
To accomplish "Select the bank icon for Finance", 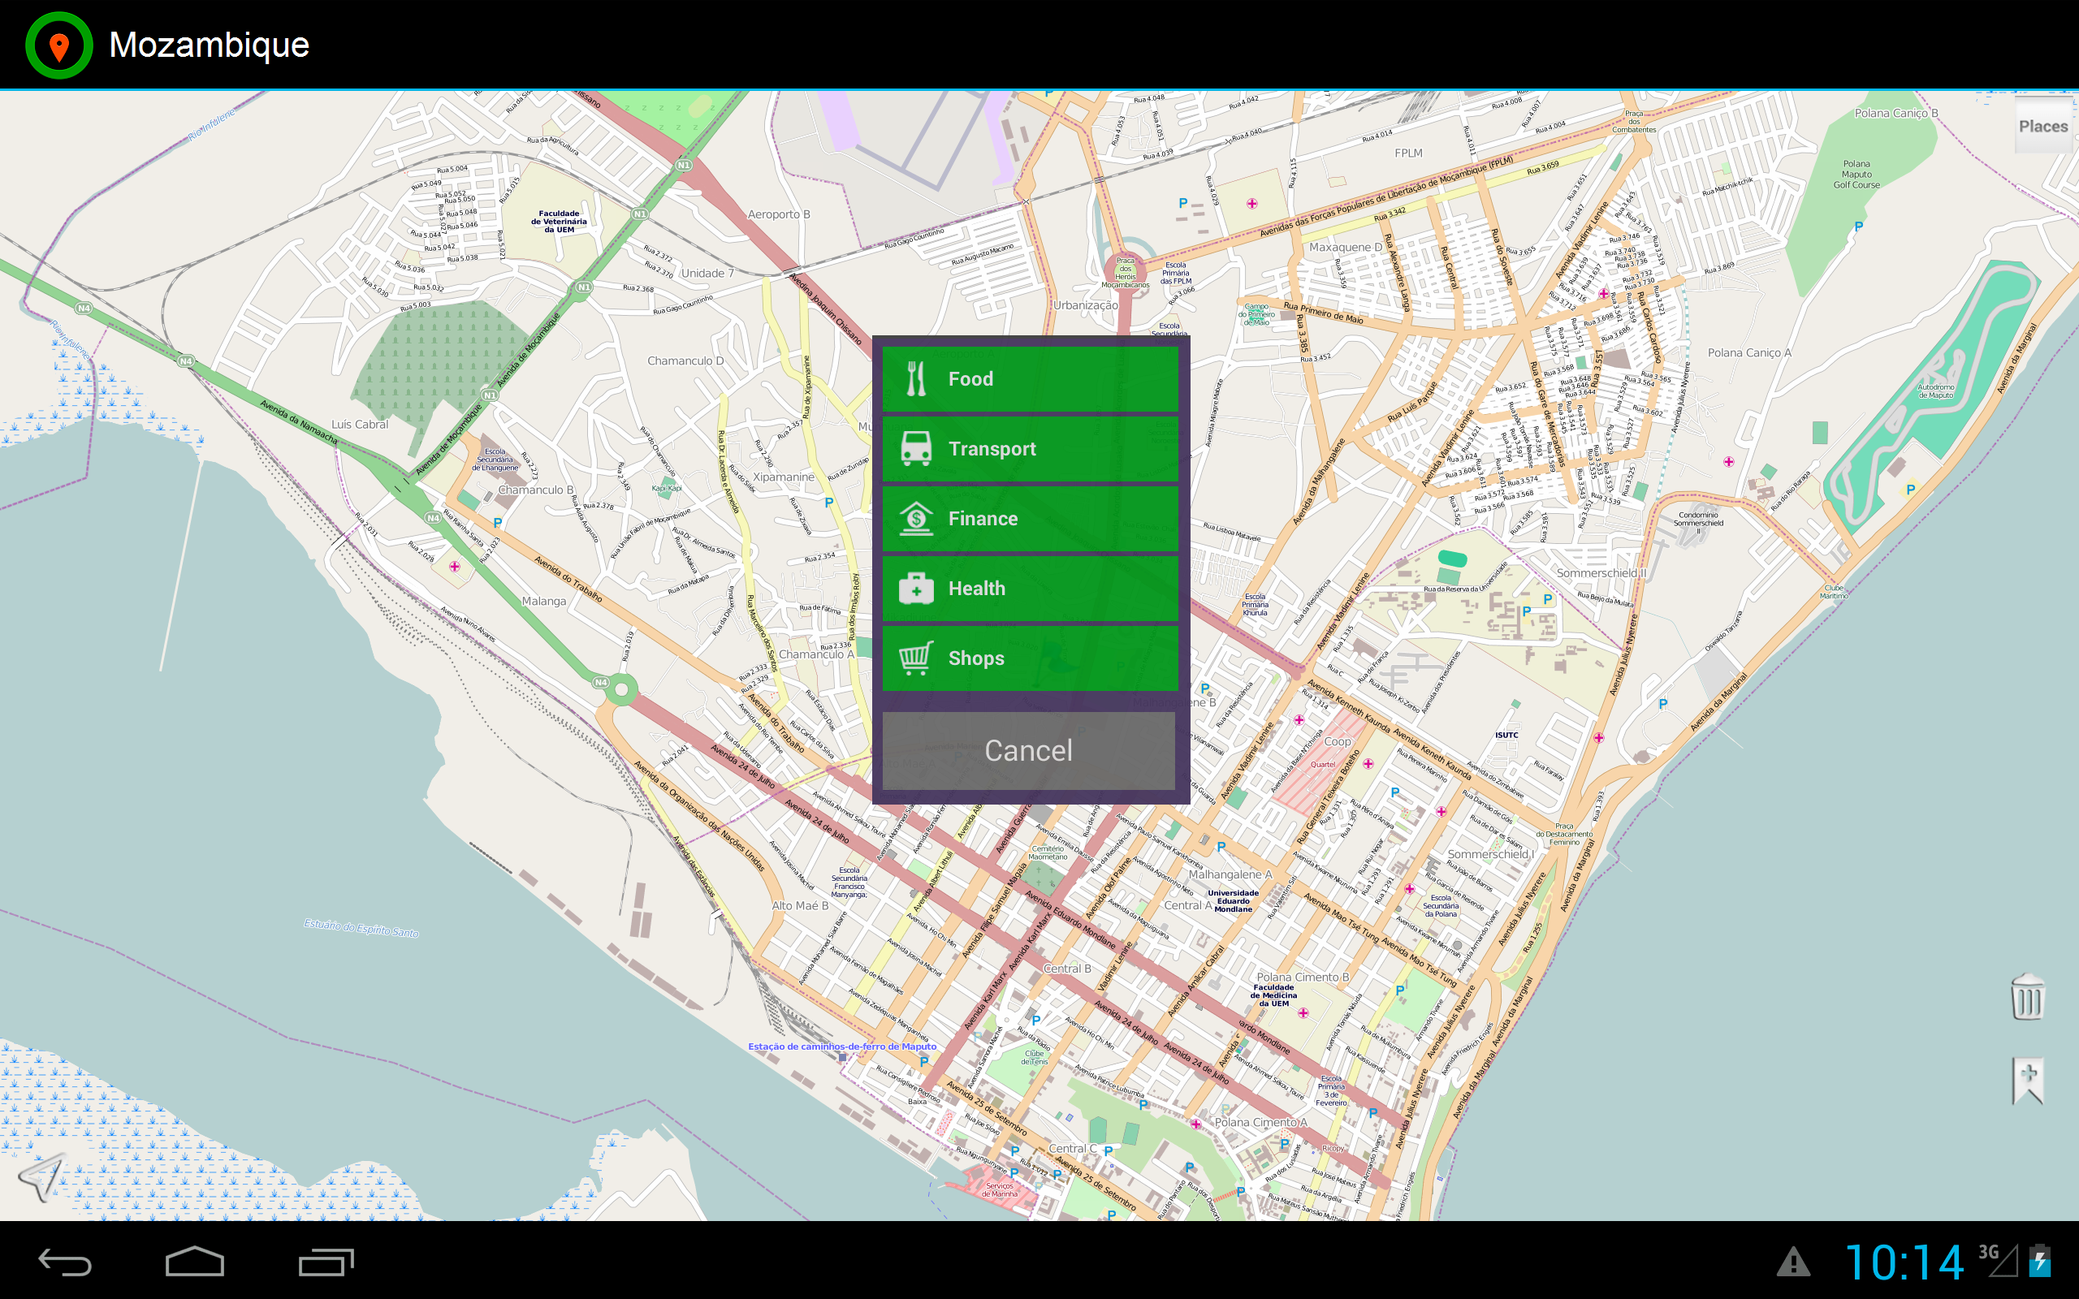I will 915,518.
